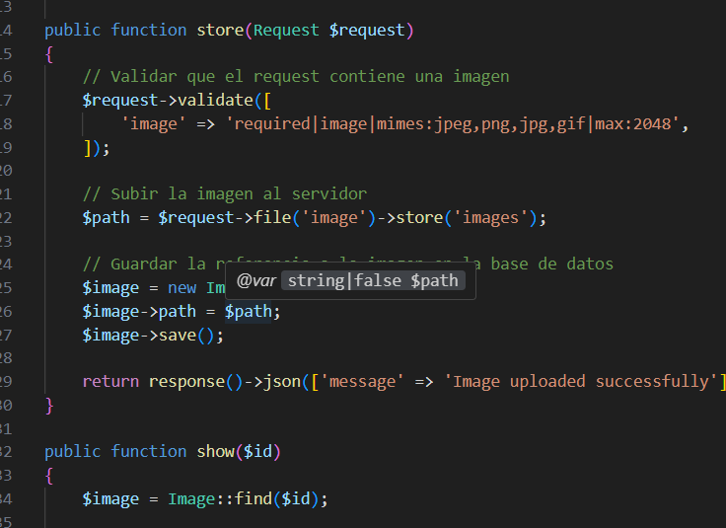Click the comment 'Subir la imagen al servidor'
Viewport: 726px width, 528px height.
coord(239,193)
